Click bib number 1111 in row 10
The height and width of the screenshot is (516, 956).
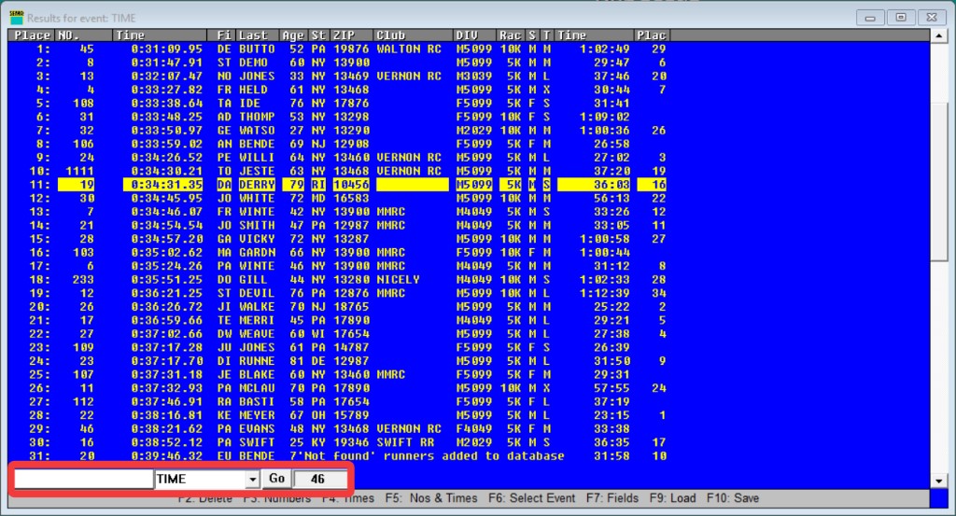tap(79, 171)
